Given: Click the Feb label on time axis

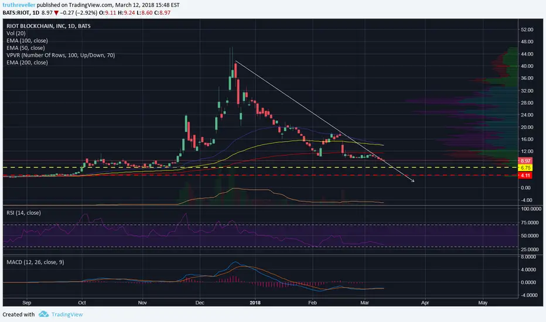Looking at the screenshot, I should pos(312,303).
